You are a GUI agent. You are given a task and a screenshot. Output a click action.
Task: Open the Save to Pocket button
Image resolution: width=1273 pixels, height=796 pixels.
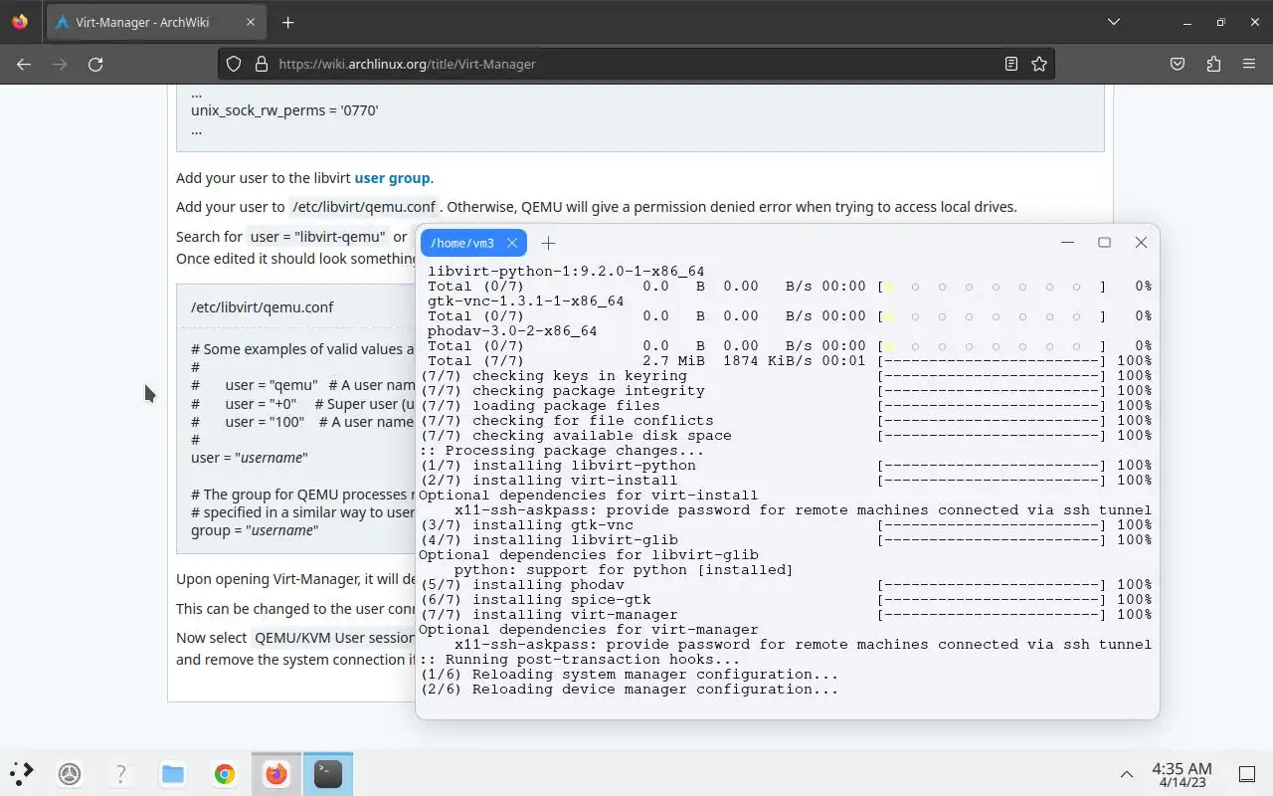pyautogui.click(x=1178, y=64)
